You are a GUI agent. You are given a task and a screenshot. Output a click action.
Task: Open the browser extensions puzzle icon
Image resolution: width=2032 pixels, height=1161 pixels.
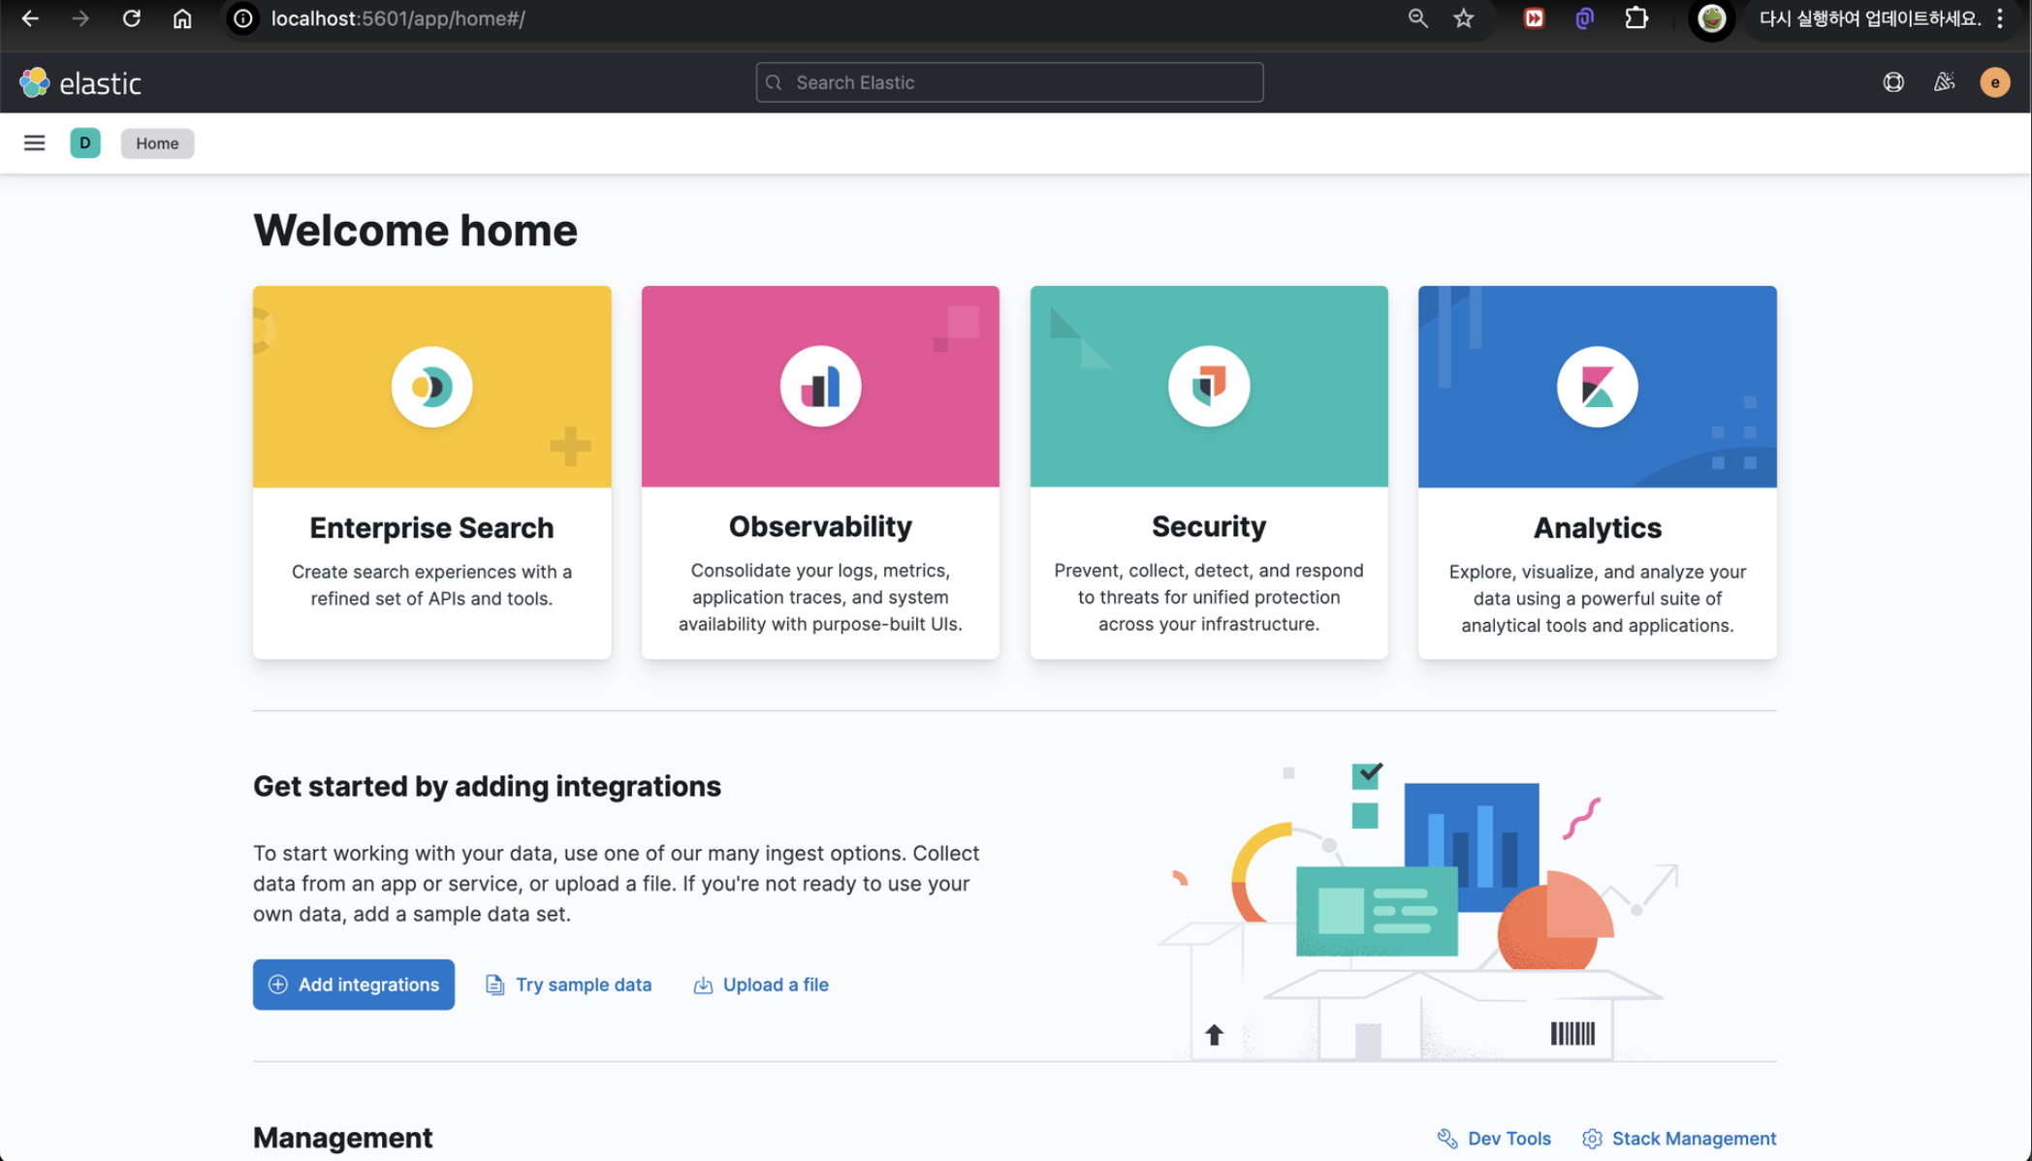(1635, 18)
